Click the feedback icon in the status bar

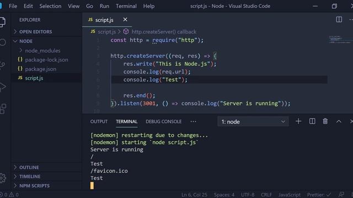(x=341, y=195)
